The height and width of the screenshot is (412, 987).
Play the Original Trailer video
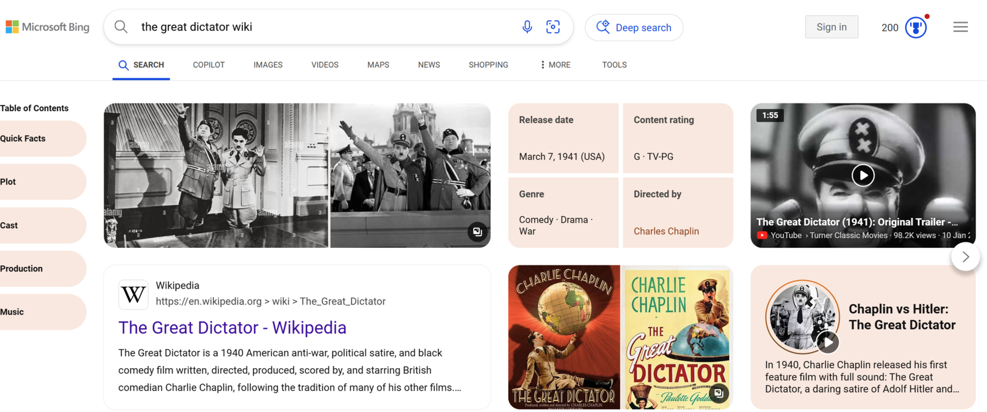point(862,176)
